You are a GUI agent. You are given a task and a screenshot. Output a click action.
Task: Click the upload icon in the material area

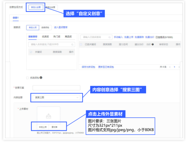click(x=48, y=116)
